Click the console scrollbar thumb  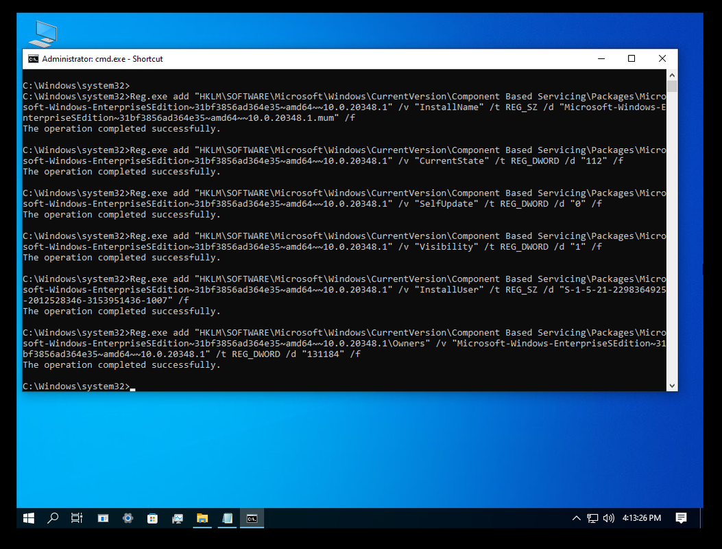pyautogui.click(x=672, y=86)
